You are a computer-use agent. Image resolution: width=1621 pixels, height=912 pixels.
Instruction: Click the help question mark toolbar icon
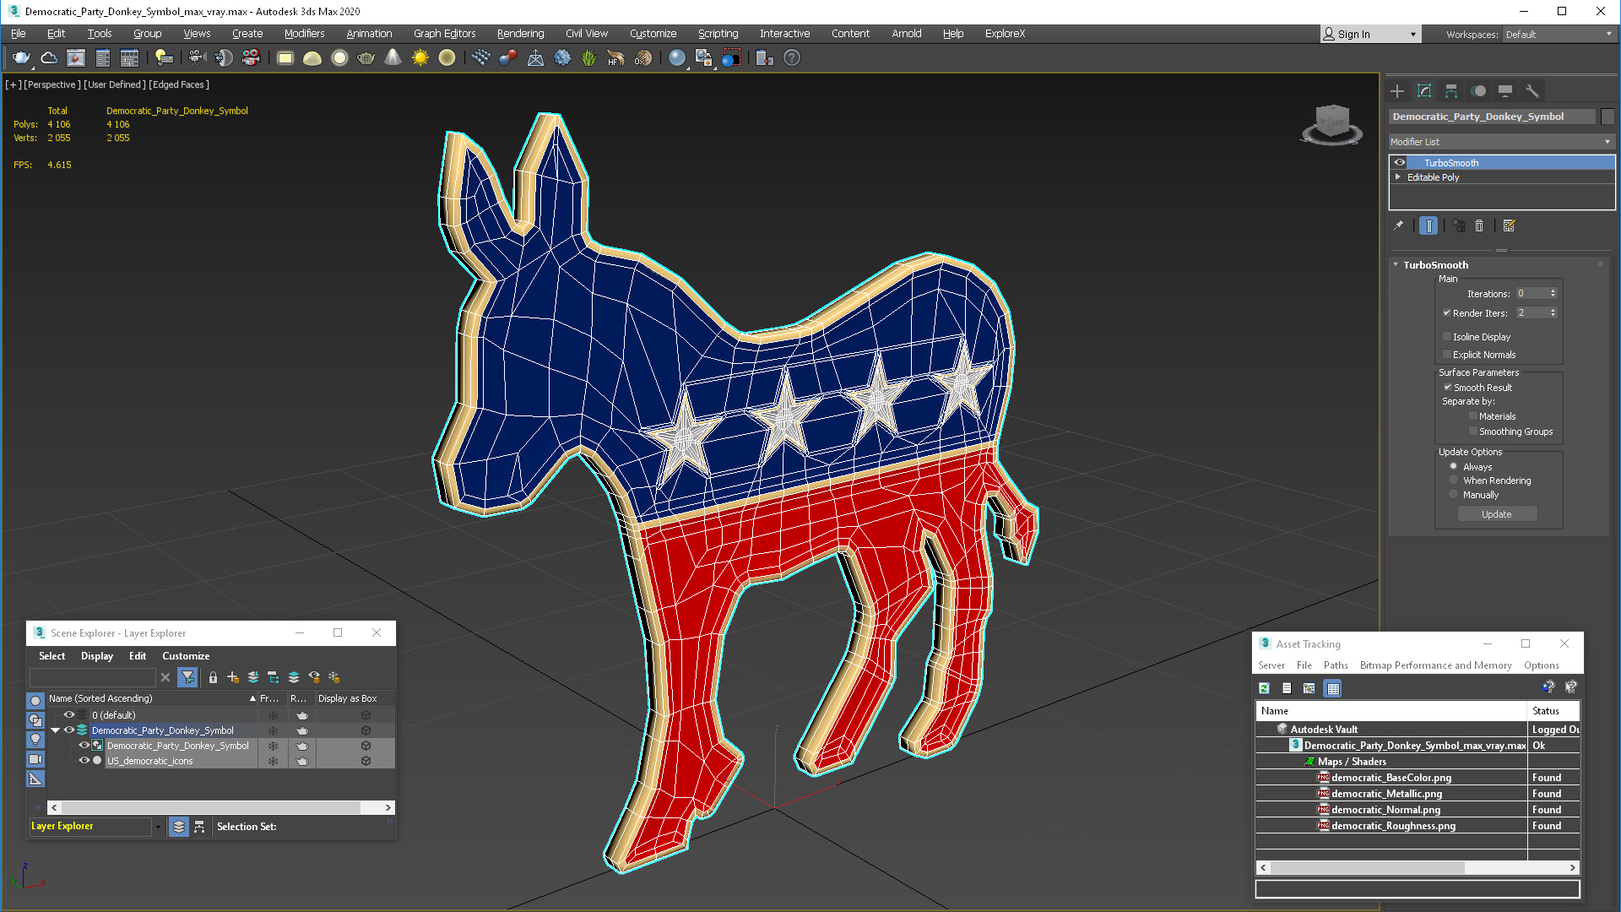point(791,57)
